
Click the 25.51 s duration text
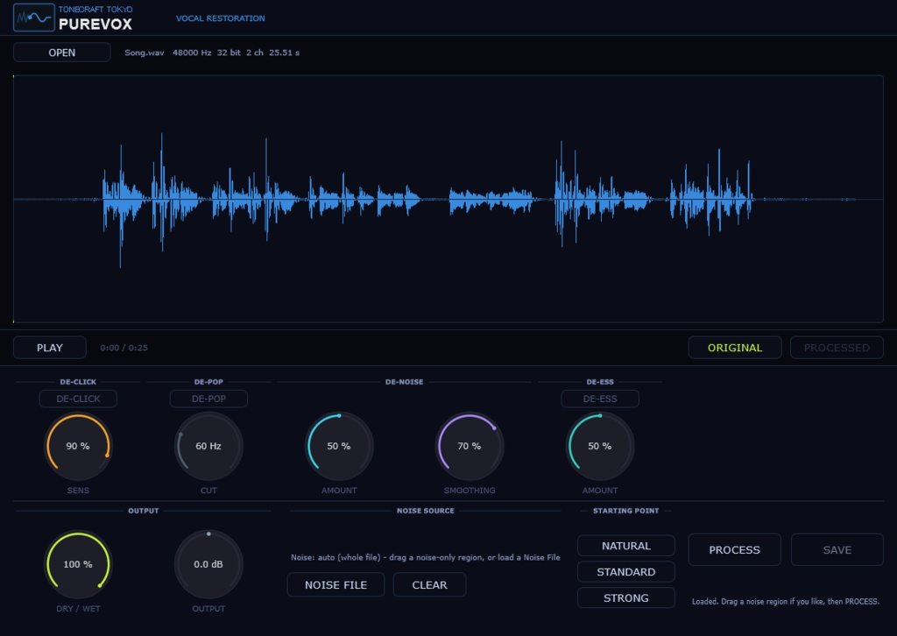point(285,53)
